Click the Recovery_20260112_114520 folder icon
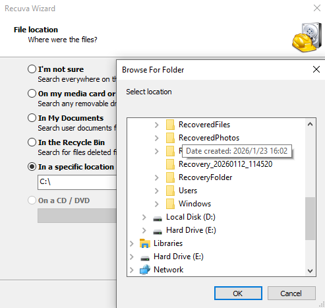This screenshot has width=325, height=308. point(170,164)
